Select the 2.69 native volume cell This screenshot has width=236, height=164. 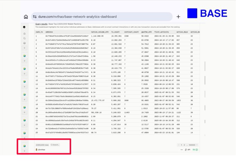(x=93, y=117)
